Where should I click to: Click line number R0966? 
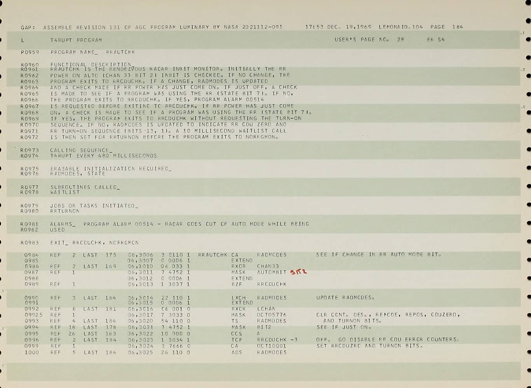[x=30, y=100]
